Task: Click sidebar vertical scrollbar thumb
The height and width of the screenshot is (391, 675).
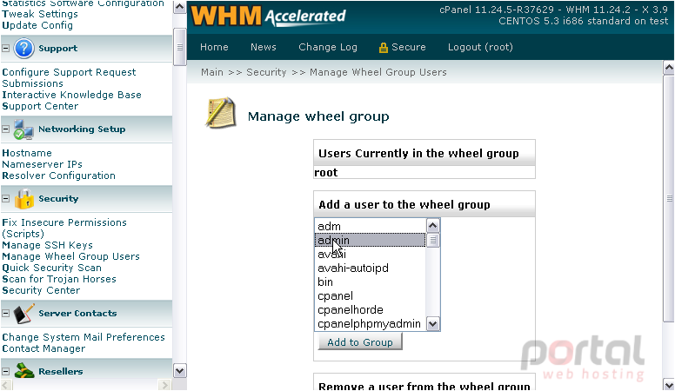Action: (179, 47)
